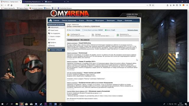
Task: Switch to the Overhosting browser tab
Action: [x=33, y=2]
